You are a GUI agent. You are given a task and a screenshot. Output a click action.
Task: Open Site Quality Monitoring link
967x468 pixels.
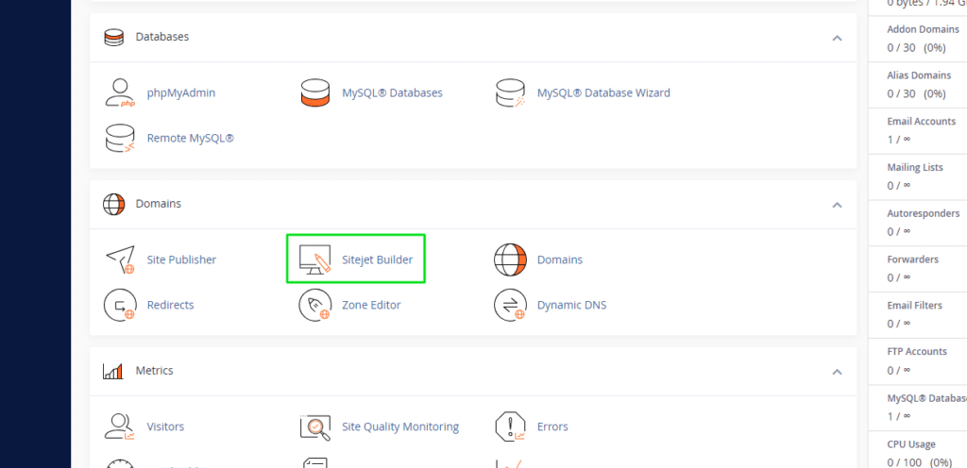[400, 426]
